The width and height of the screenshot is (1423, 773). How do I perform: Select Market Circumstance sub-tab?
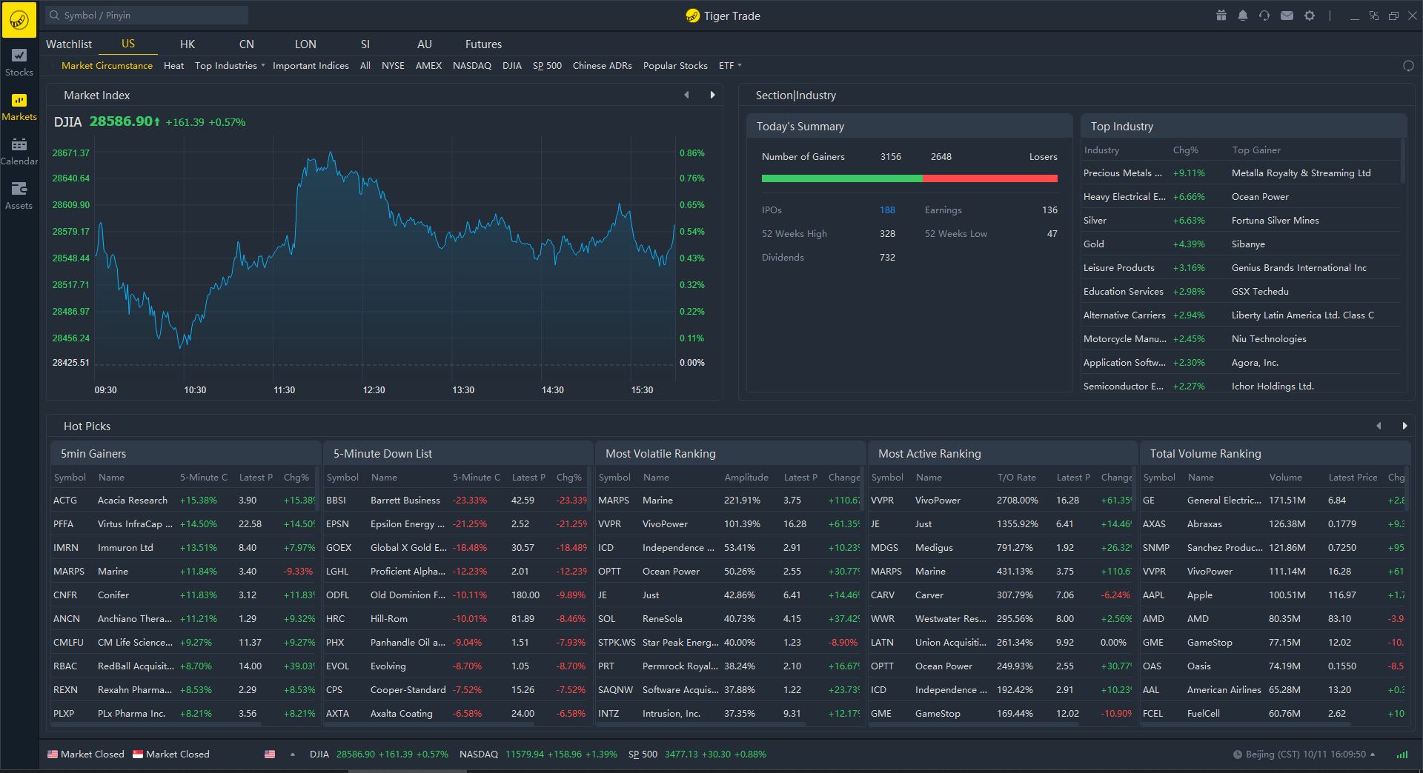click(x=107, y=66)
